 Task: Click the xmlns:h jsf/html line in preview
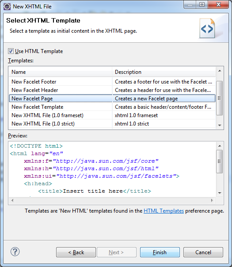(91, 168)
